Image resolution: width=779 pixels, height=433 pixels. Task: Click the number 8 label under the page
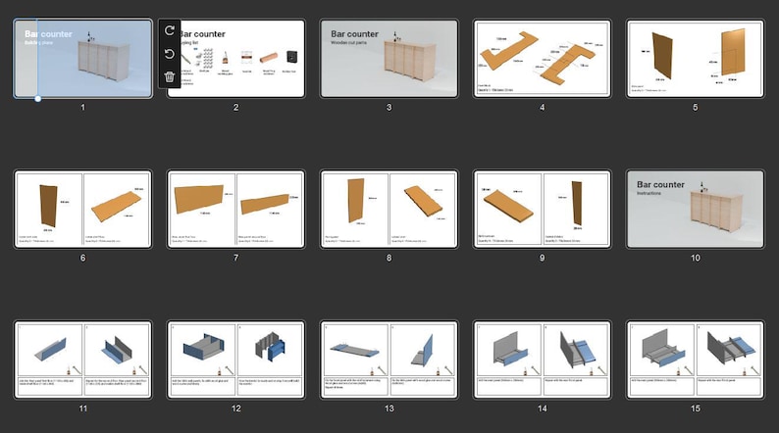[x=389, y=258]
